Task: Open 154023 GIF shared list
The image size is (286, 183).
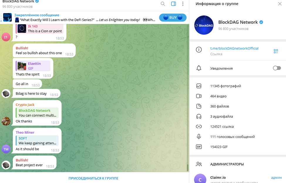Action: (219, 147)
